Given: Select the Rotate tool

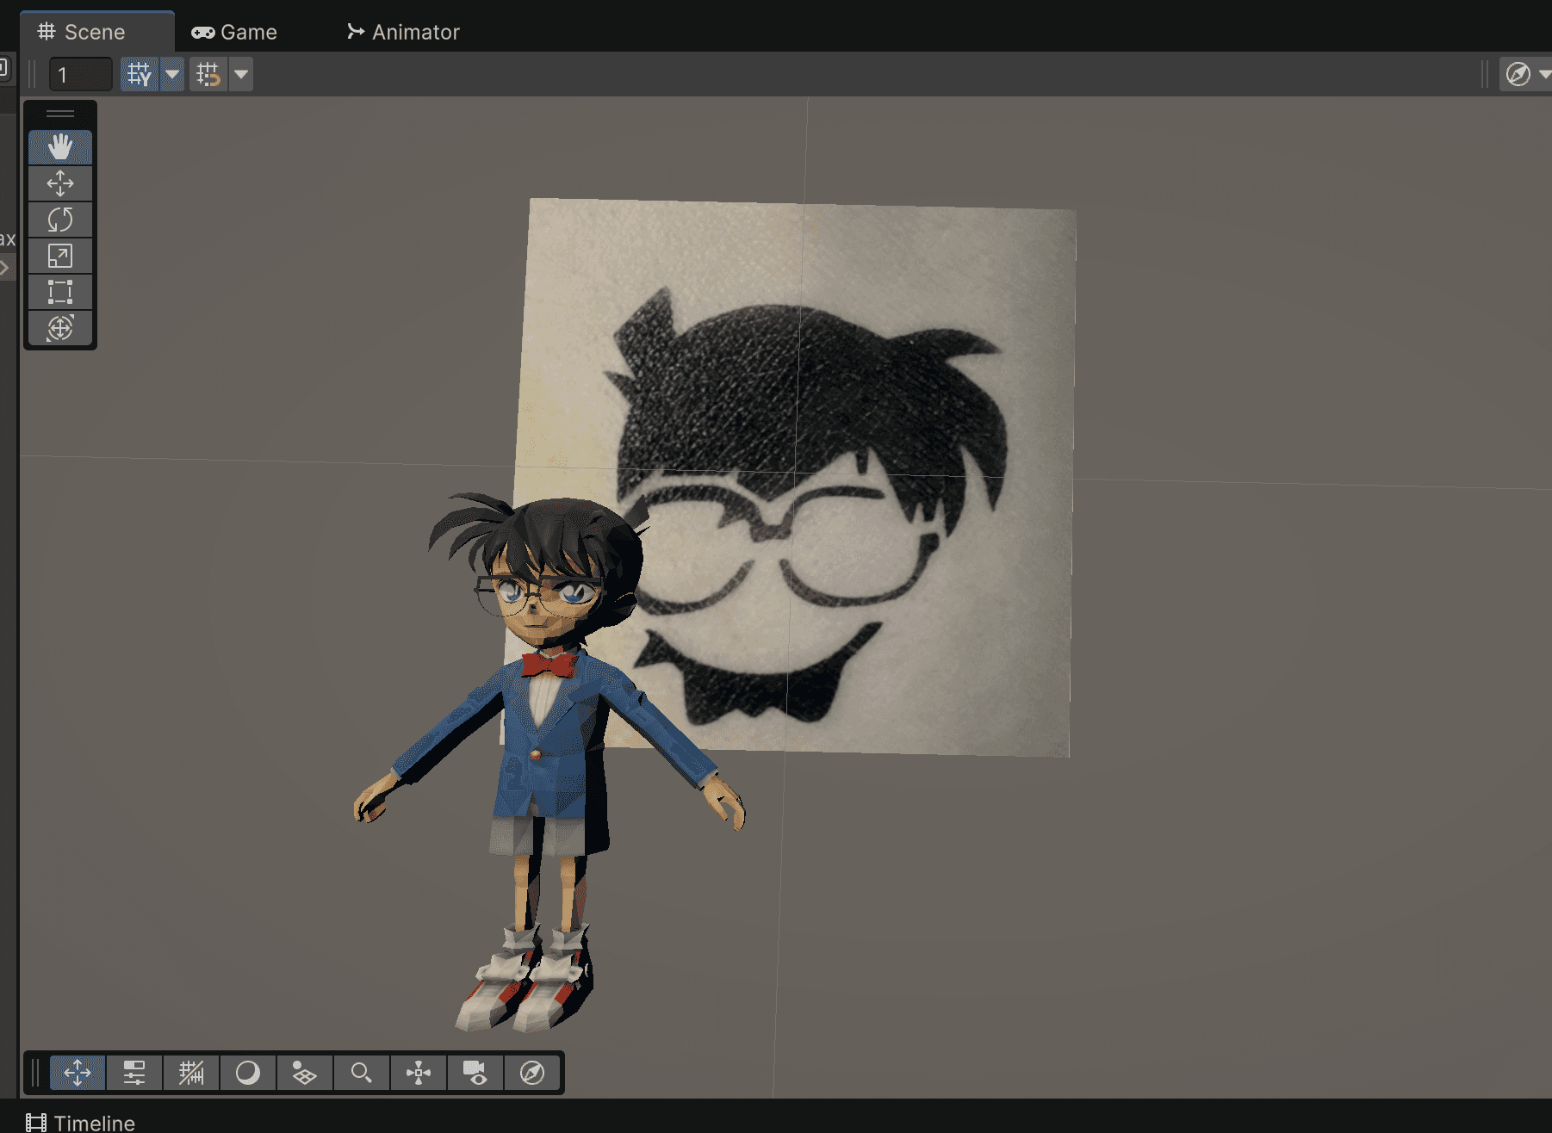Looking at the screenshot, I should [60, 220].
